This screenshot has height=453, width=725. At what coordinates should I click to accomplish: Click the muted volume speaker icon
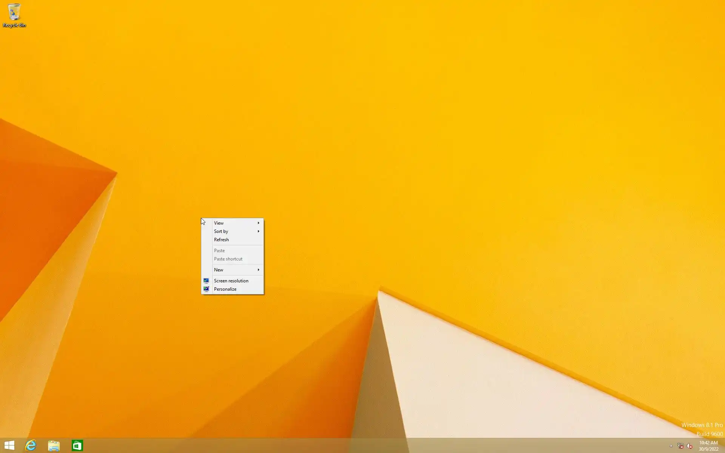point(689,446)
